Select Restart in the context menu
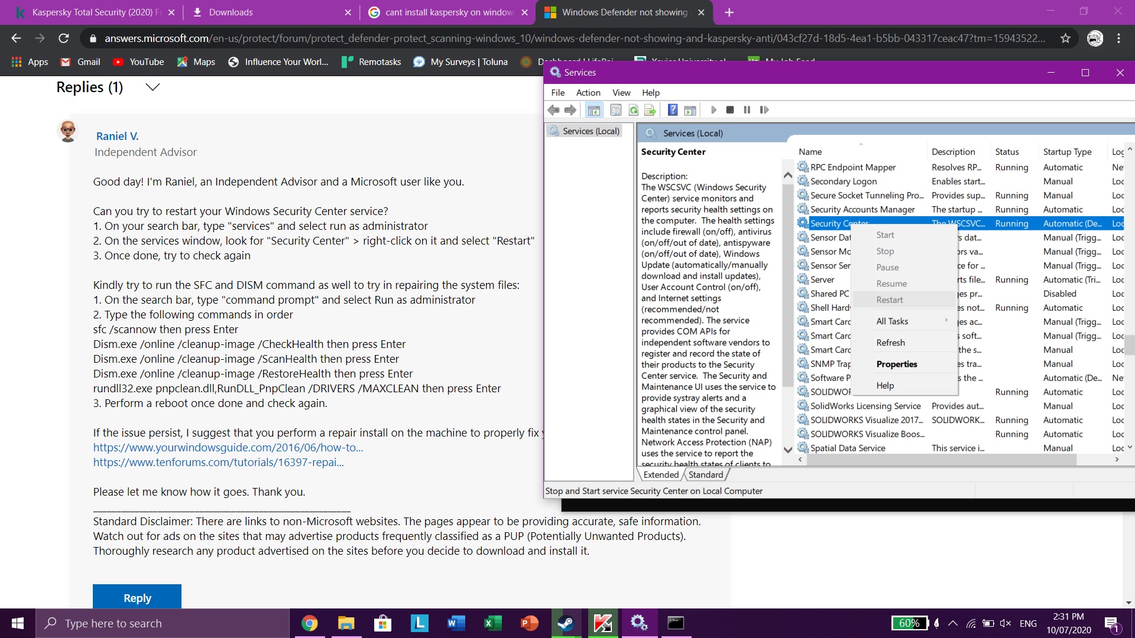This screenshot has height=638, width=1135. pyautogui.click(x=890, y=300)
